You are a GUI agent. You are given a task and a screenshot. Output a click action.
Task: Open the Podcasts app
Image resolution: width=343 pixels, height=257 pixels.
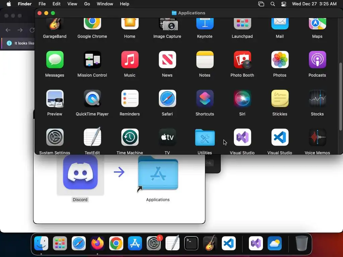point(317,60)
